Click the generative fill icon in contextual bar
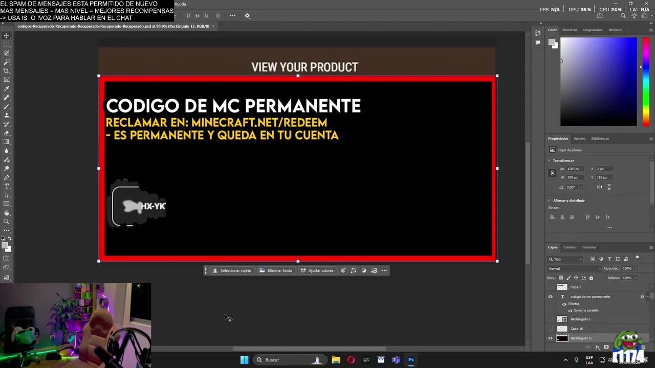The width and height of the screenshot is (655, 368). tap(343, 270)
